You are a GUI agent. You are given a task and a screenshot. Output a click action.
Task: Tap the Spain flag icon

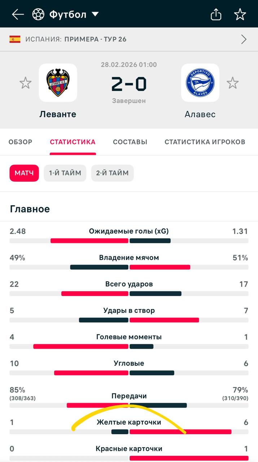(15, 39)
